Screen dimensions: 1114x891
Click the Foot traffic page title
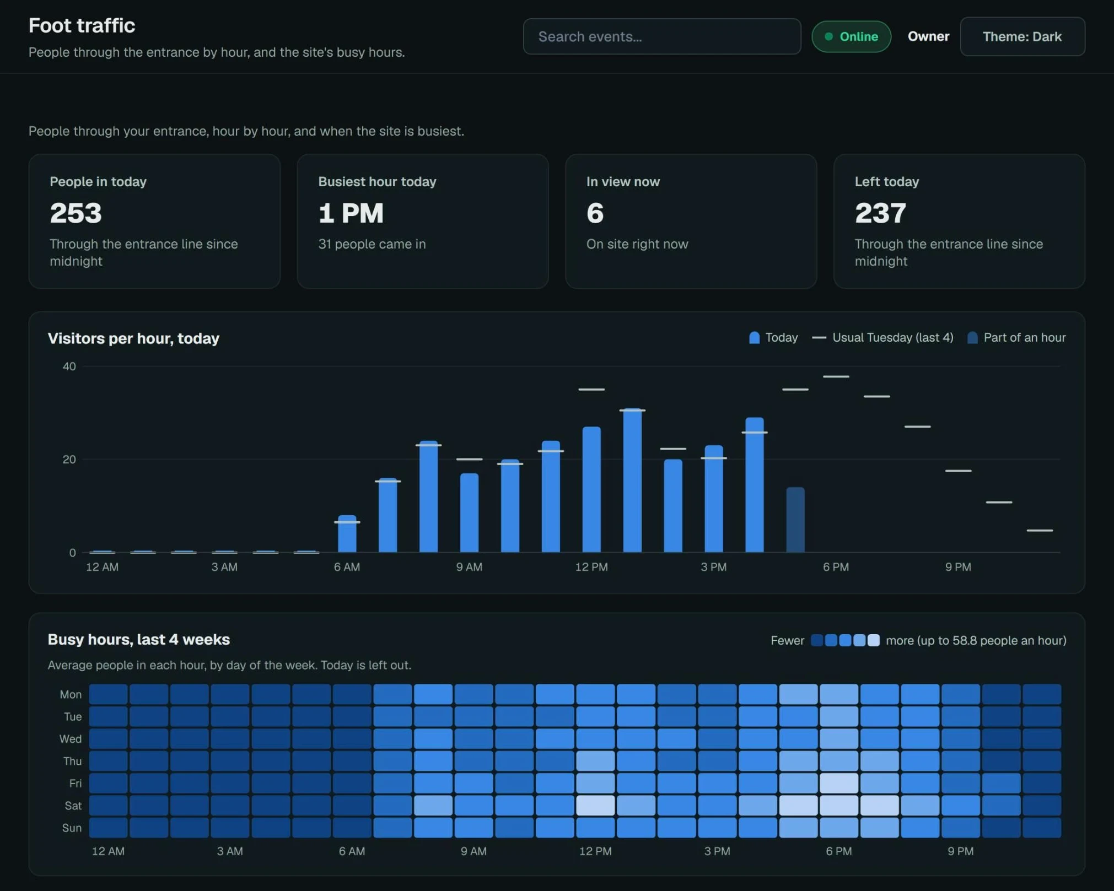82,25
